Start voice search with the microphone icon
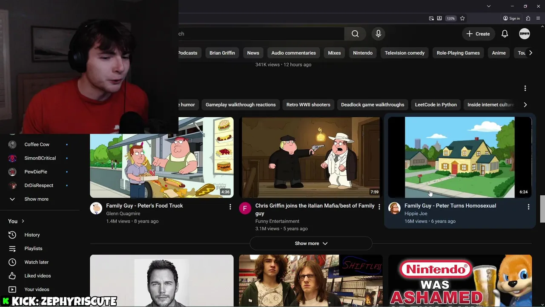 pyautogui.click(x=379, y=34)
